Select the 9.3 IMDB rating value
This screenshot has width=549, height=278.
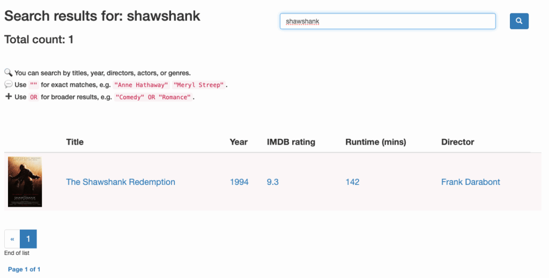pyautogui.click(x=273, y=182)
